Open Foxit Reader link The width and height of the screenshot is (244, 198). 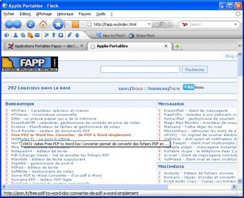[50, 131]
